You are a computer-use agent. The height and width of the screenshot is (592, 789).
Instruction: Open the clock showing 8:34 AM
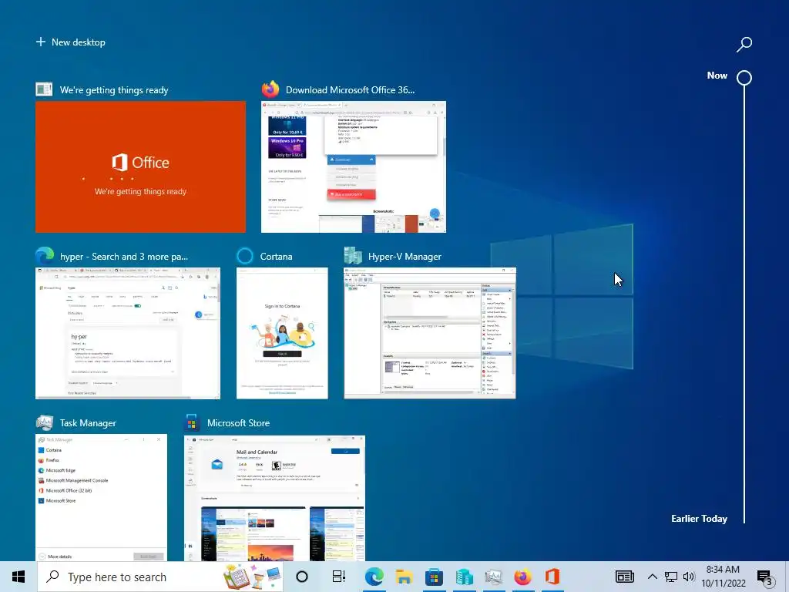[723, 577]
